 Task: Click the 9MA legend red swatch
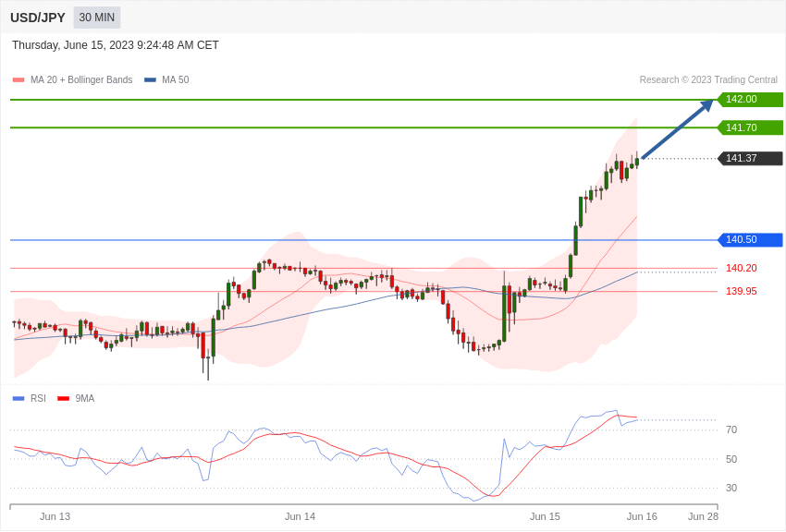[64, 399]
